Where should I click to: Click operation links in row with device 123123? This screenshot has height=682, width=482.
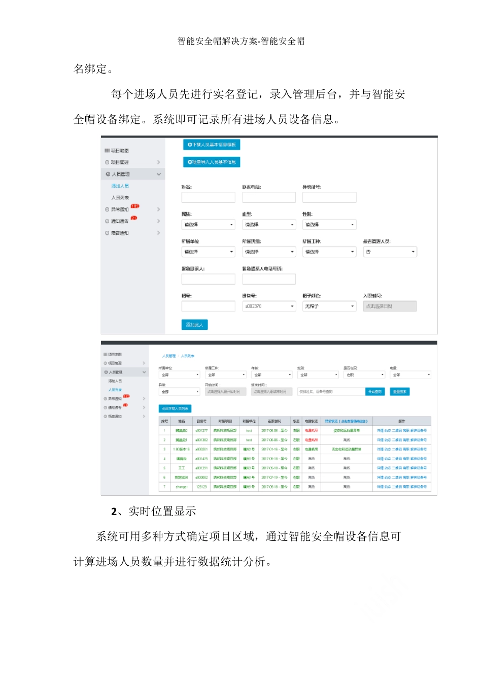[402, 487]
